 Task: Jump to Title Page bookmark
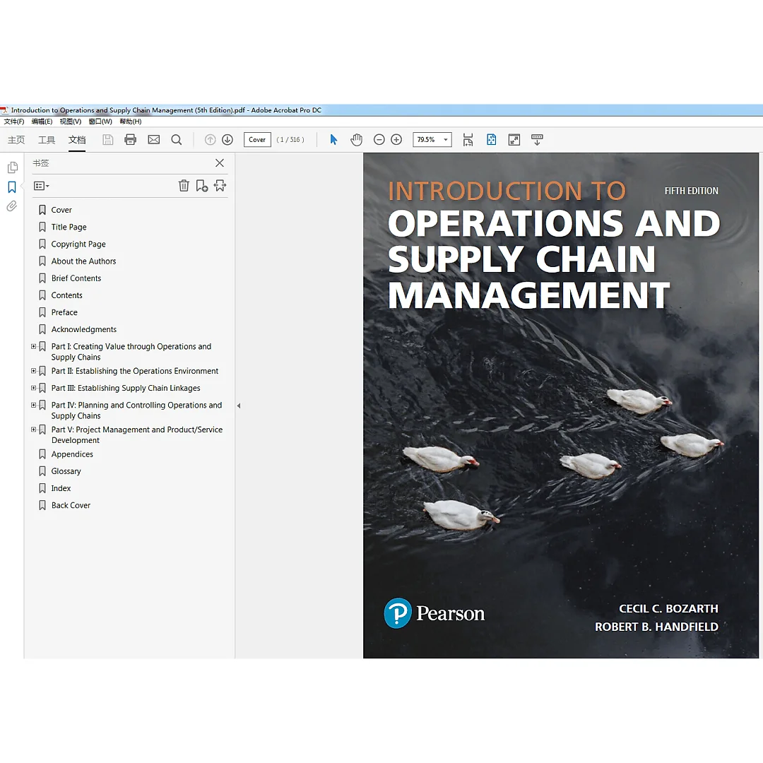click(x=69, y=227)
